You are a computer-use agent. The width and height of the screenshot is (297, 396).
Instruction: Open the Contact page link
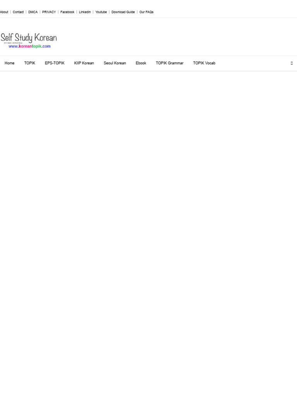[x=18, y=12]
